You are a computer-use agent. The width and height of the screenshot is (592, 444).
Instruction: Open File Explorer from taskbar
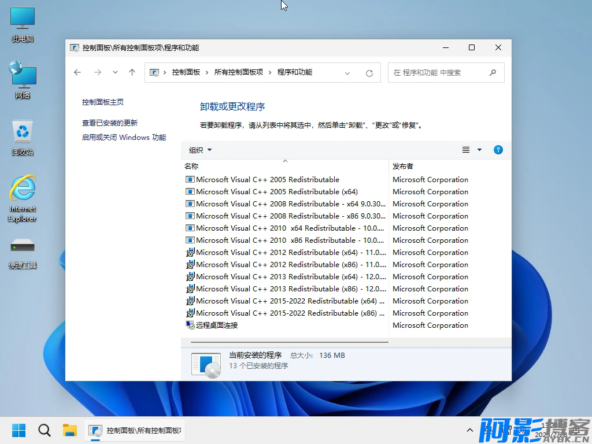(70, 430)
